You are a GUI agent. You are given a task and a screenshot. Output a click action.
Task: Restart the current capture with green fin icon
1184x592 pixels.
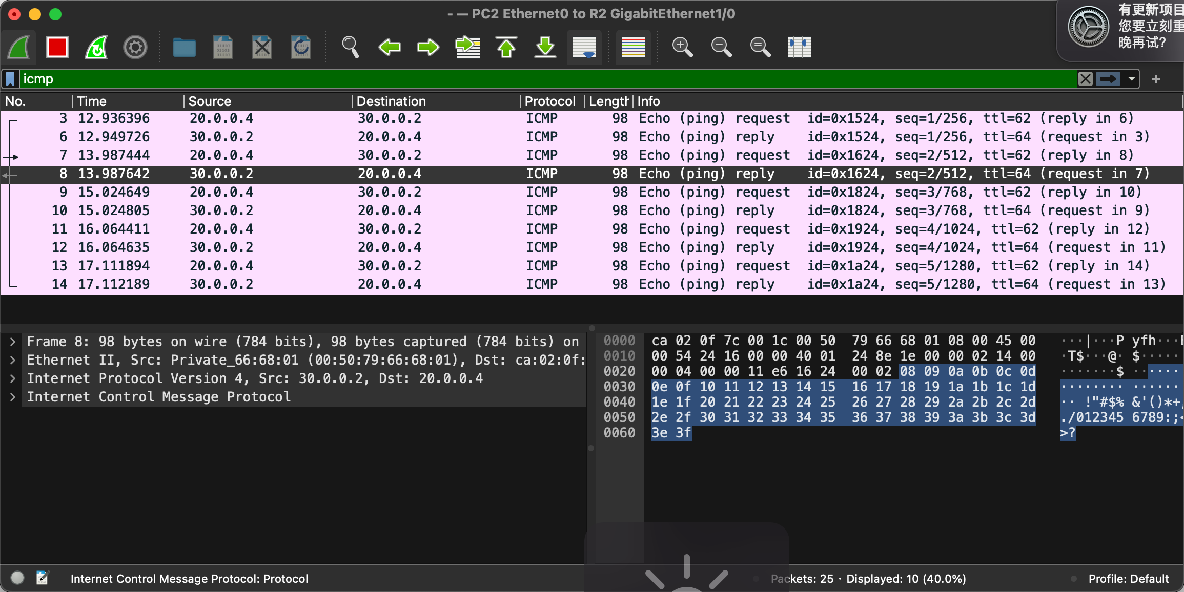tap(96, 48)
